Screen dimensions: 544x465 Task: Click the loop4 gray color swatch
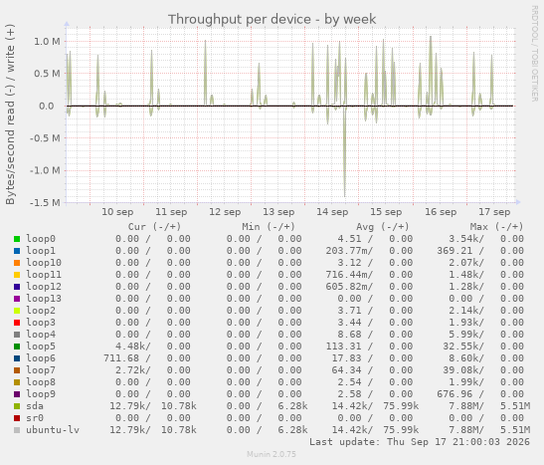17,335
